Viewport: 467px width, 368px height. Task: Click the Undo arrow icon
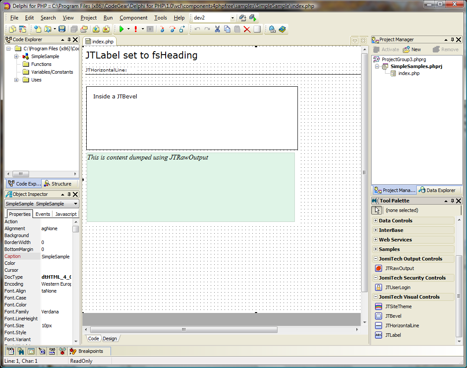click(x=197, y=29)
